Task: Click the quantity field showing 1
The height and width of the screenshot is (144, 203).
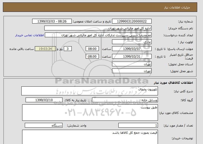Action: 138,126
